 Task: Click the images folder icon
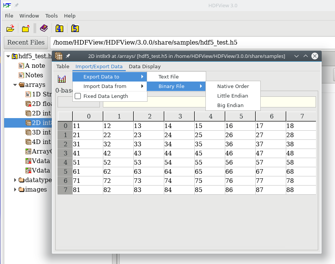(22, 189)
